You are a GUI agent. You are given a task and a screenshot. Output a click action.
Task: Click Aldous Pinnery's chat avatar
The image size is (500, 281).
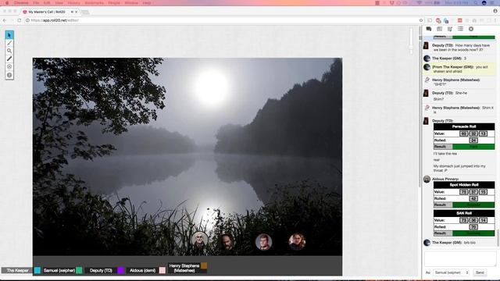427,179
